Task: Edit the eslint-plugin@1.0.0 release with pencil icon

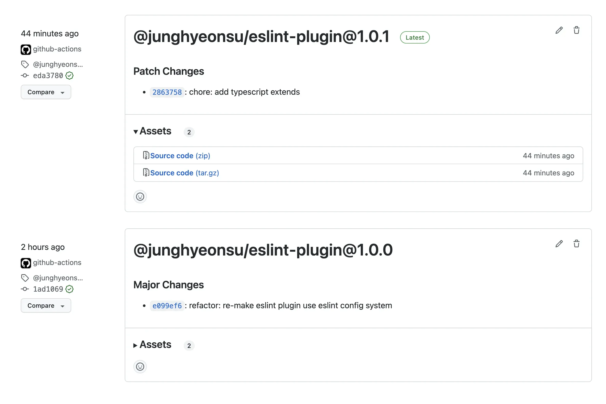Action: (559, 244)
